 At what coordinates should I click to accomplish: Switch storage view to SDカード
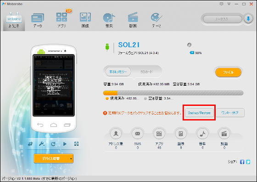tap(146, 72)
